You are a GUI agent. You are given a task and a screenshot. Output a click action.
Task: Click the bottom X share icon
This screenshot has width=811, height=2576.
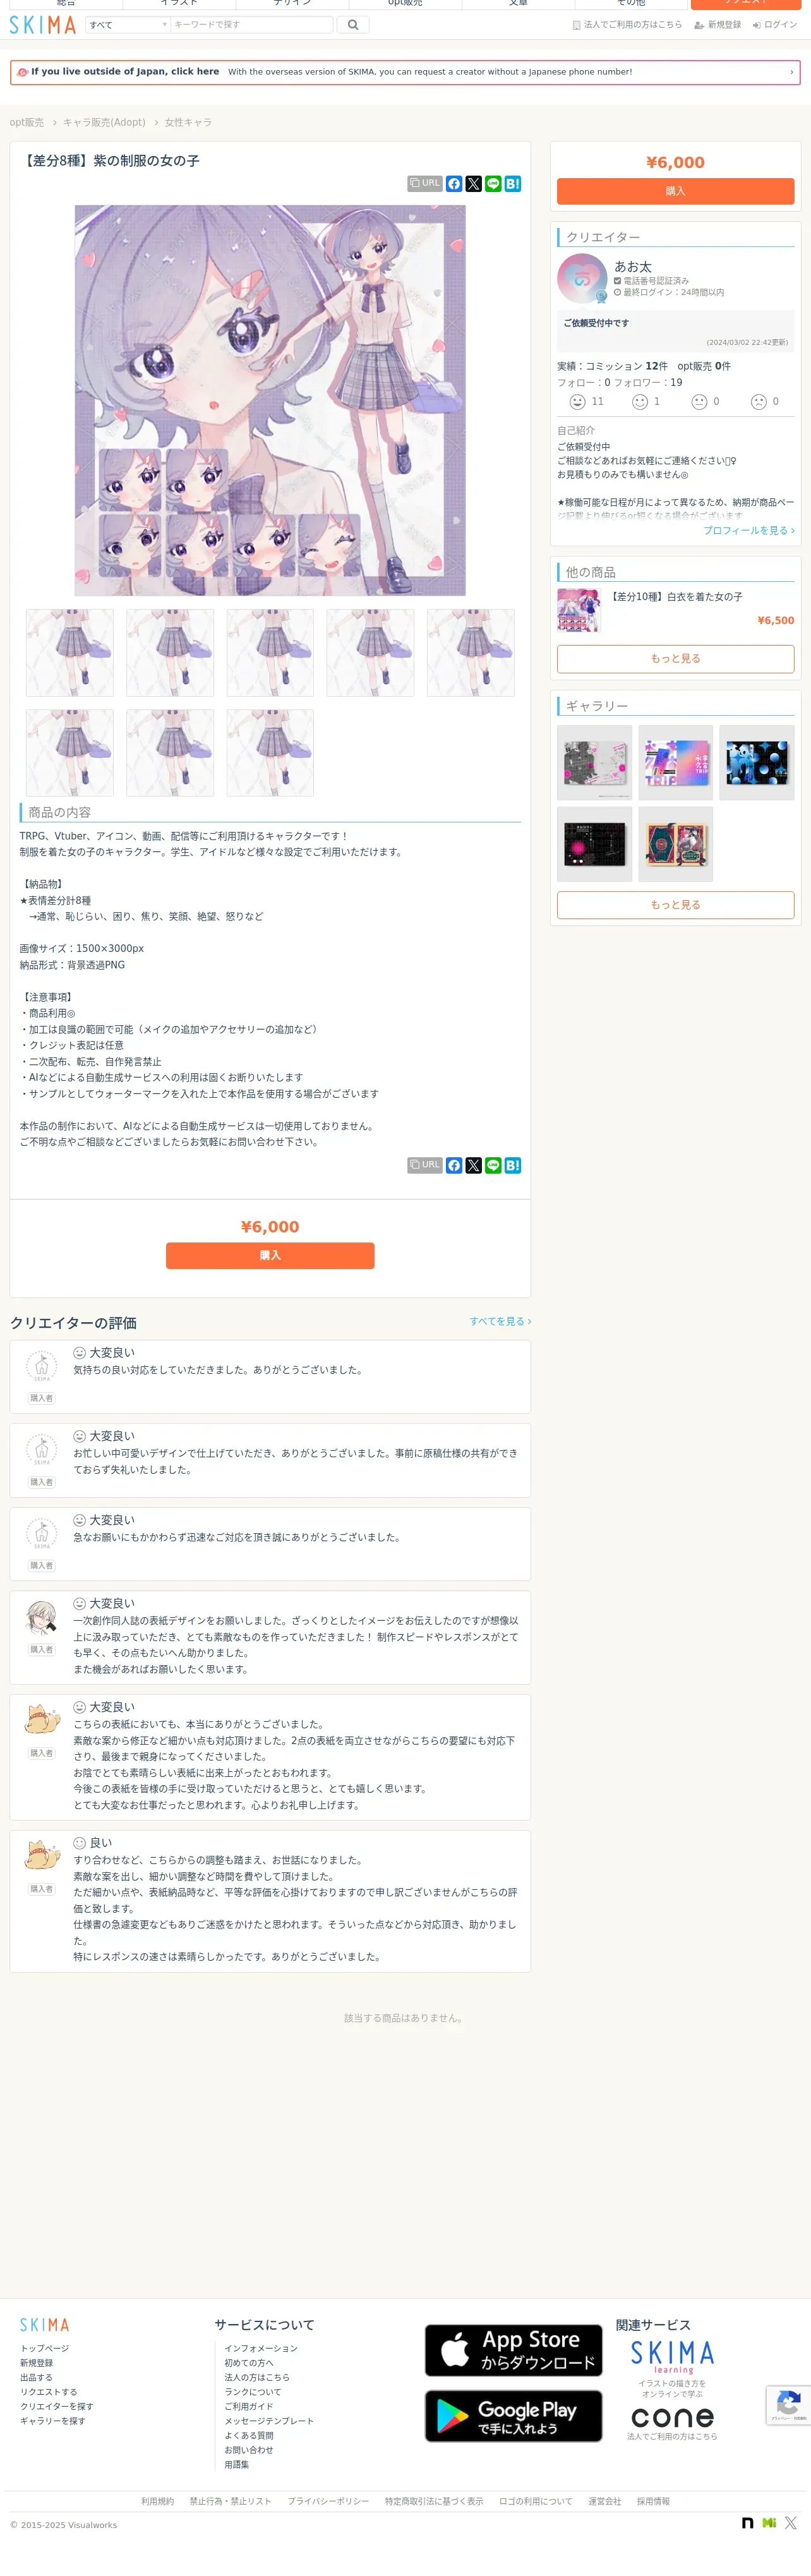tap(474, 1166)
